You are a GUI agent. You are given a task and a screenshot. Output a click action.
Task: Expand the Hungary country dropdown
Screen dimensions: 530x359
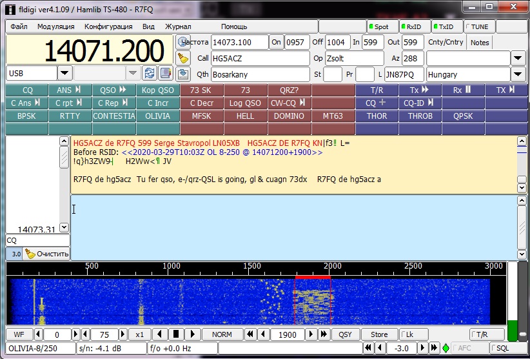click(x=518, y=74)
